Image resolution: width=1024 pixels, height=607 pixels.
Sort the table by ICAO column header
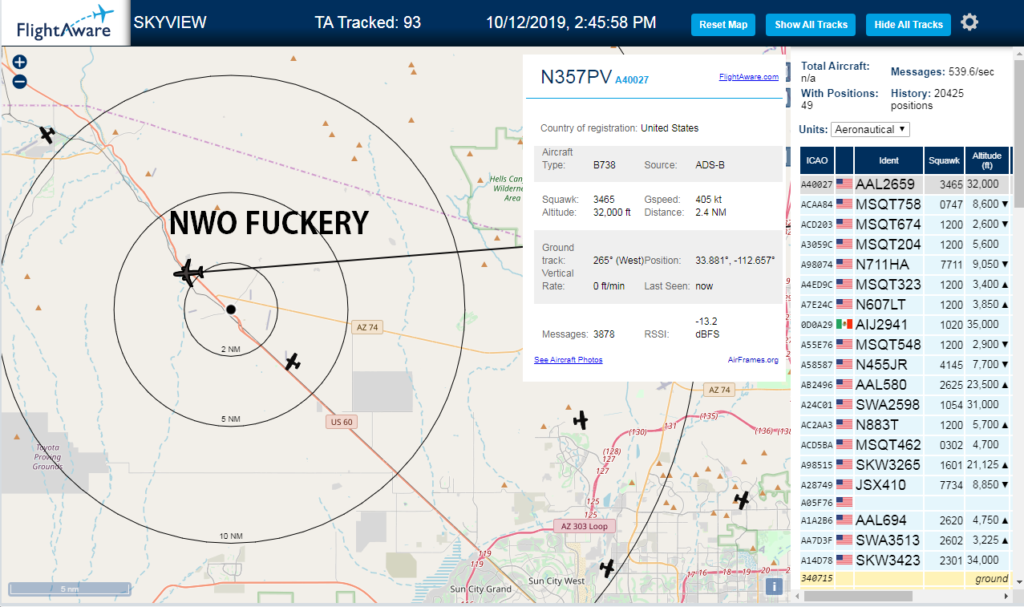[816, 160]
